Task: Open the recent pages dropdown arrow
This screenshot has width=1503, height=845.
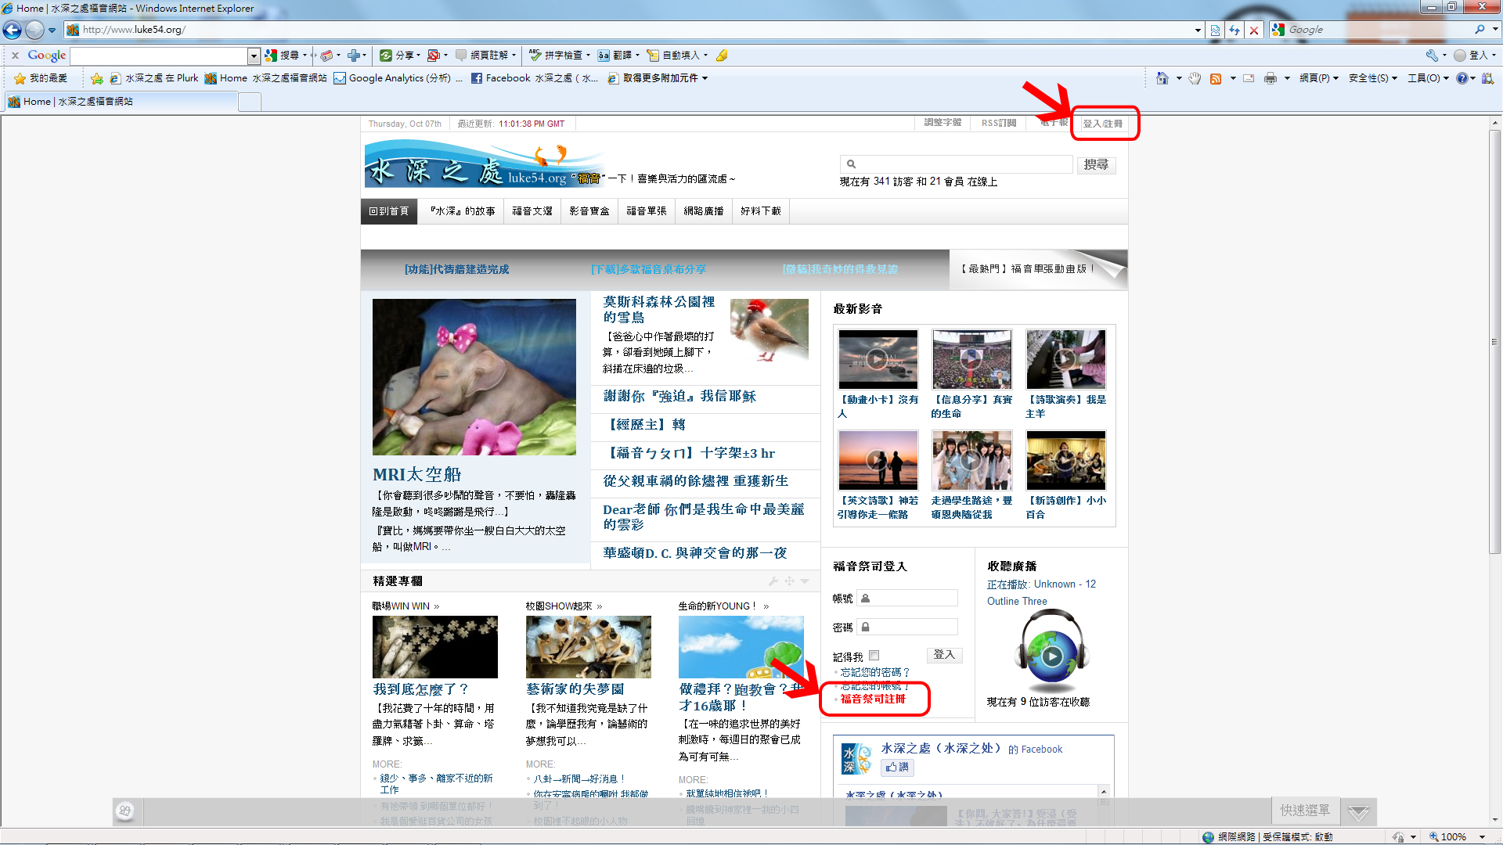Action: click(x=52, y=31)
